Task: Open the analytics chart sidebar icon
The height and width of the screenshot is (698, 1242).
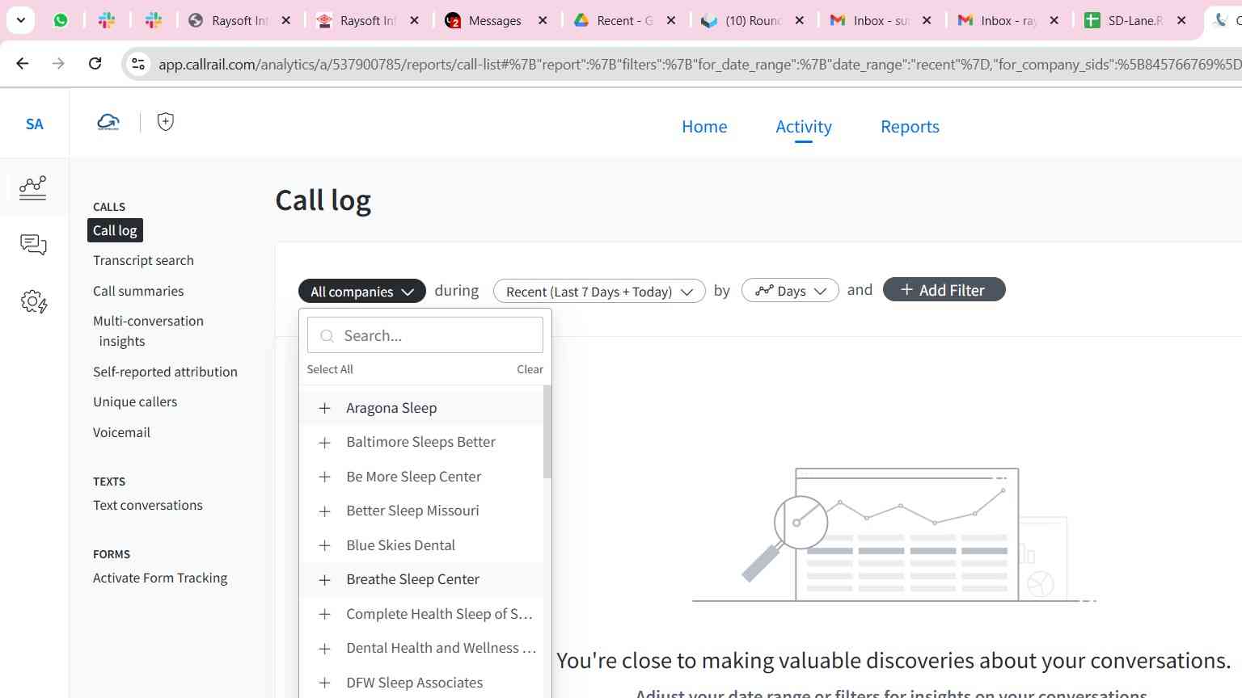Action: (33, 187)
